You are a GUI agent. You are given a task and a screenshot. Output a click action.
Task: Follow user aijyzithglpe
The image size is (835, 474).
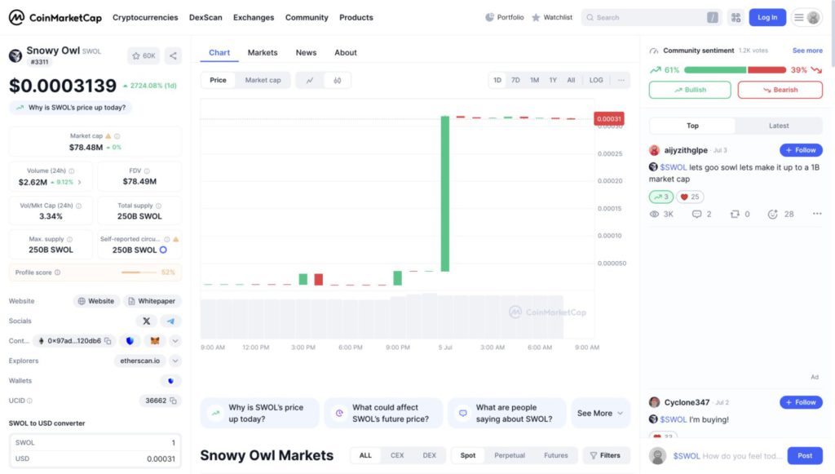point(801,150)
